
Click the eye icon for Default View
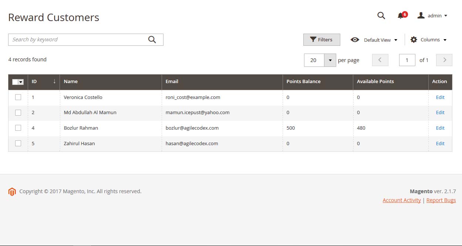[355, 40]
